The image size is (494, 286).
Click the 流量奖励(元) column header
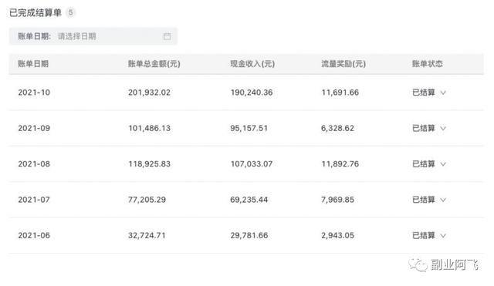(x=343, y=64)
